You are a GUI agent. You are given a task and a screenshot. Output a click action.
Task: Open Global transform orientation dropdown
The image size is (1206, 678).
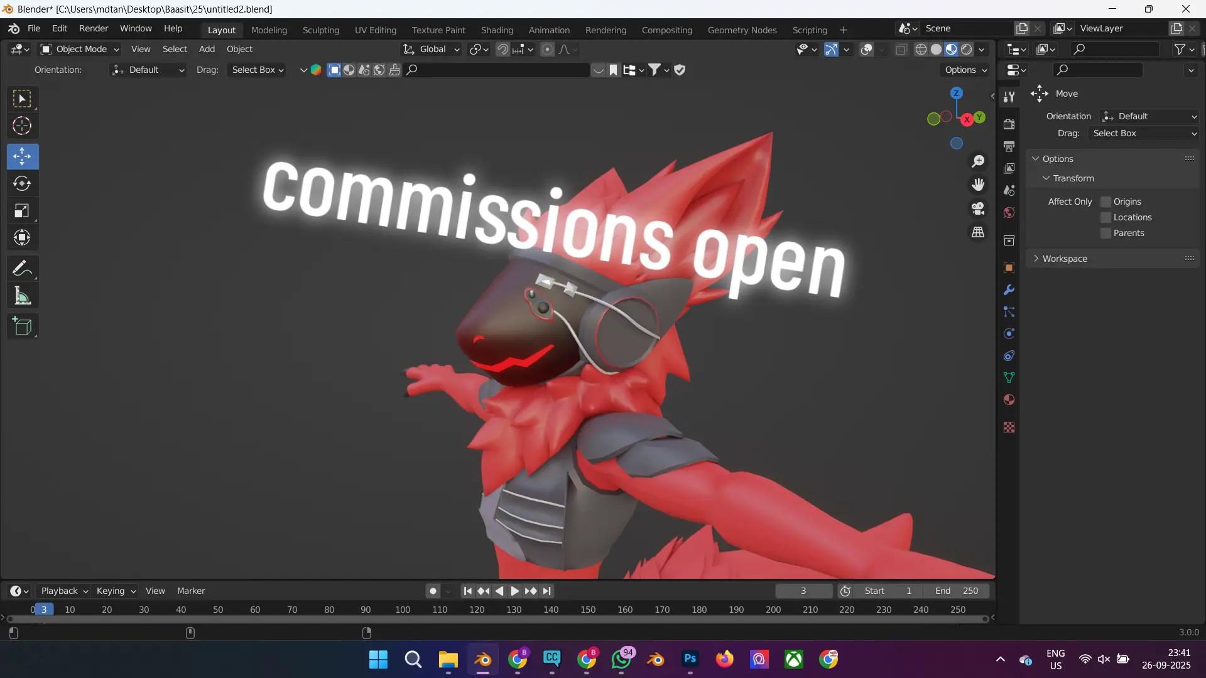pos(432,50)
